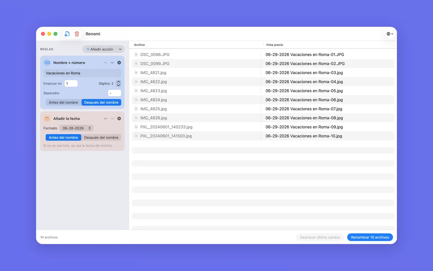Open the globe language menu
The image size is (433, 271).
click(x=390, y=34)
